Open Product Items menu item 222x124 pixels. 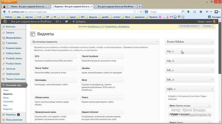coord(13,63)
